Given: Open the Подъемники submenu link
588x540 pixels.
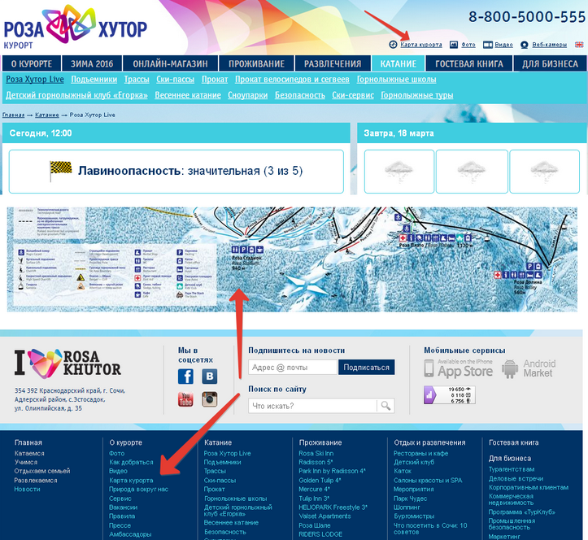Looking at the screenshot, I should (x=94, y=80).
